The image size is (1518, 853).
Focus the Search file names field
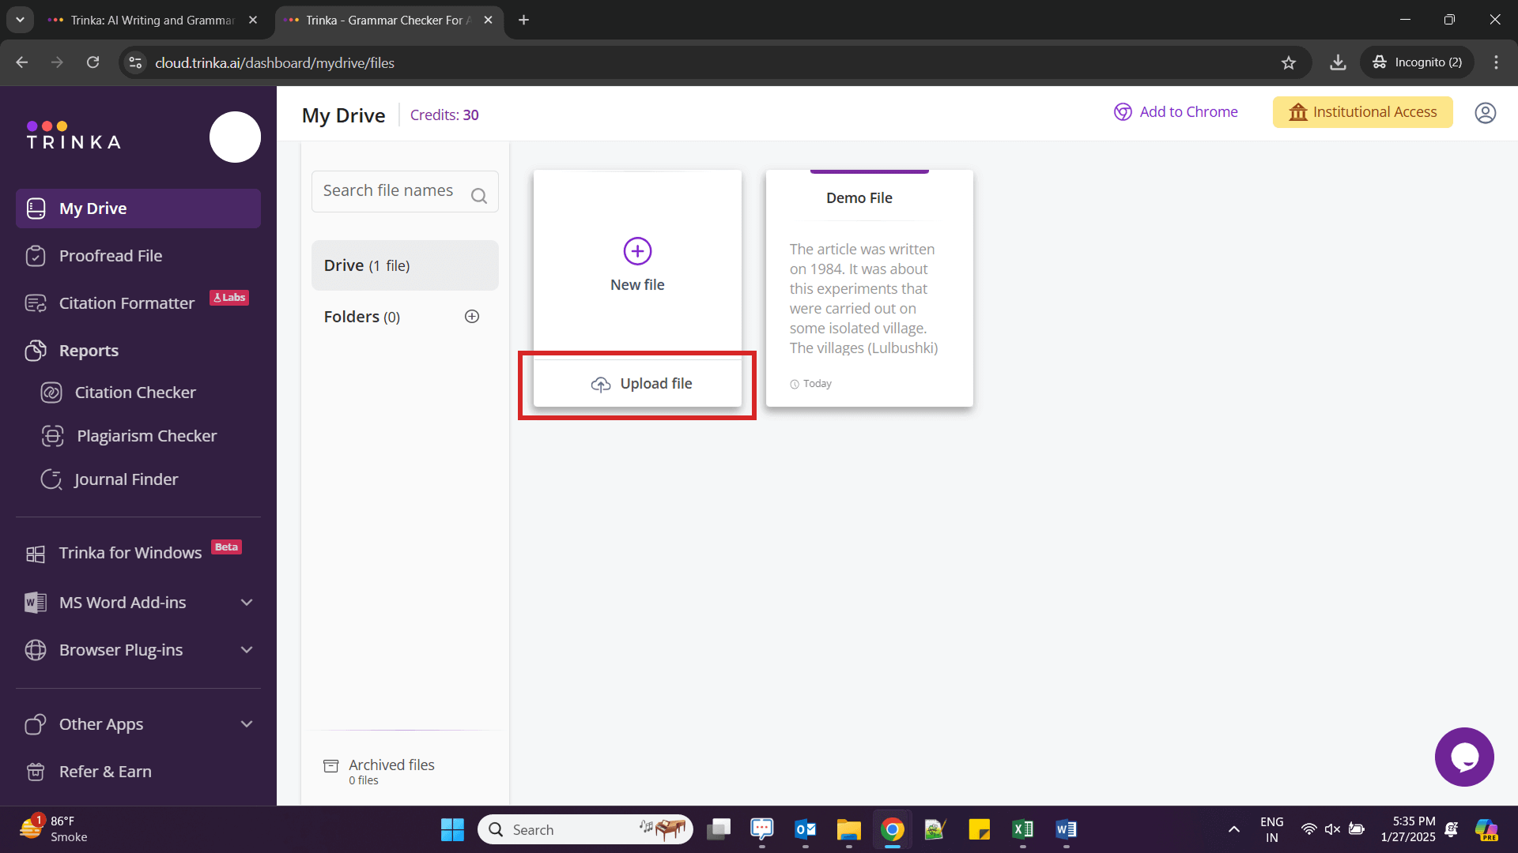tap(405, 191)
